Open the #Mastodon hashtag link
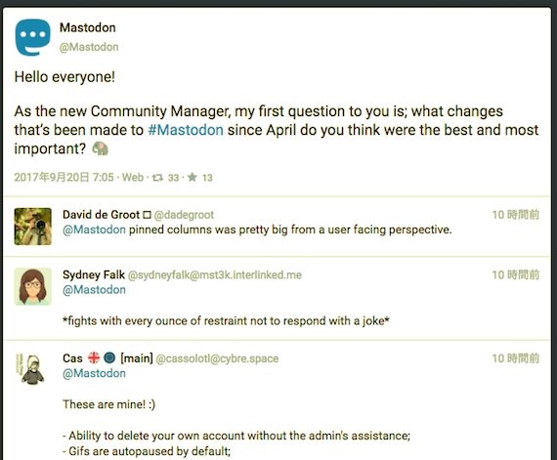 coord(186,130)
